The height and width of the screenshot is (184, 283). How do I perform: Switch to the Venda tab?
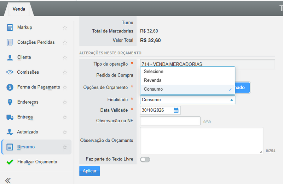19,9
